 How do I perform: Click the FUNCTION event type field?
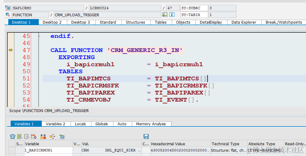coord(30,15)
